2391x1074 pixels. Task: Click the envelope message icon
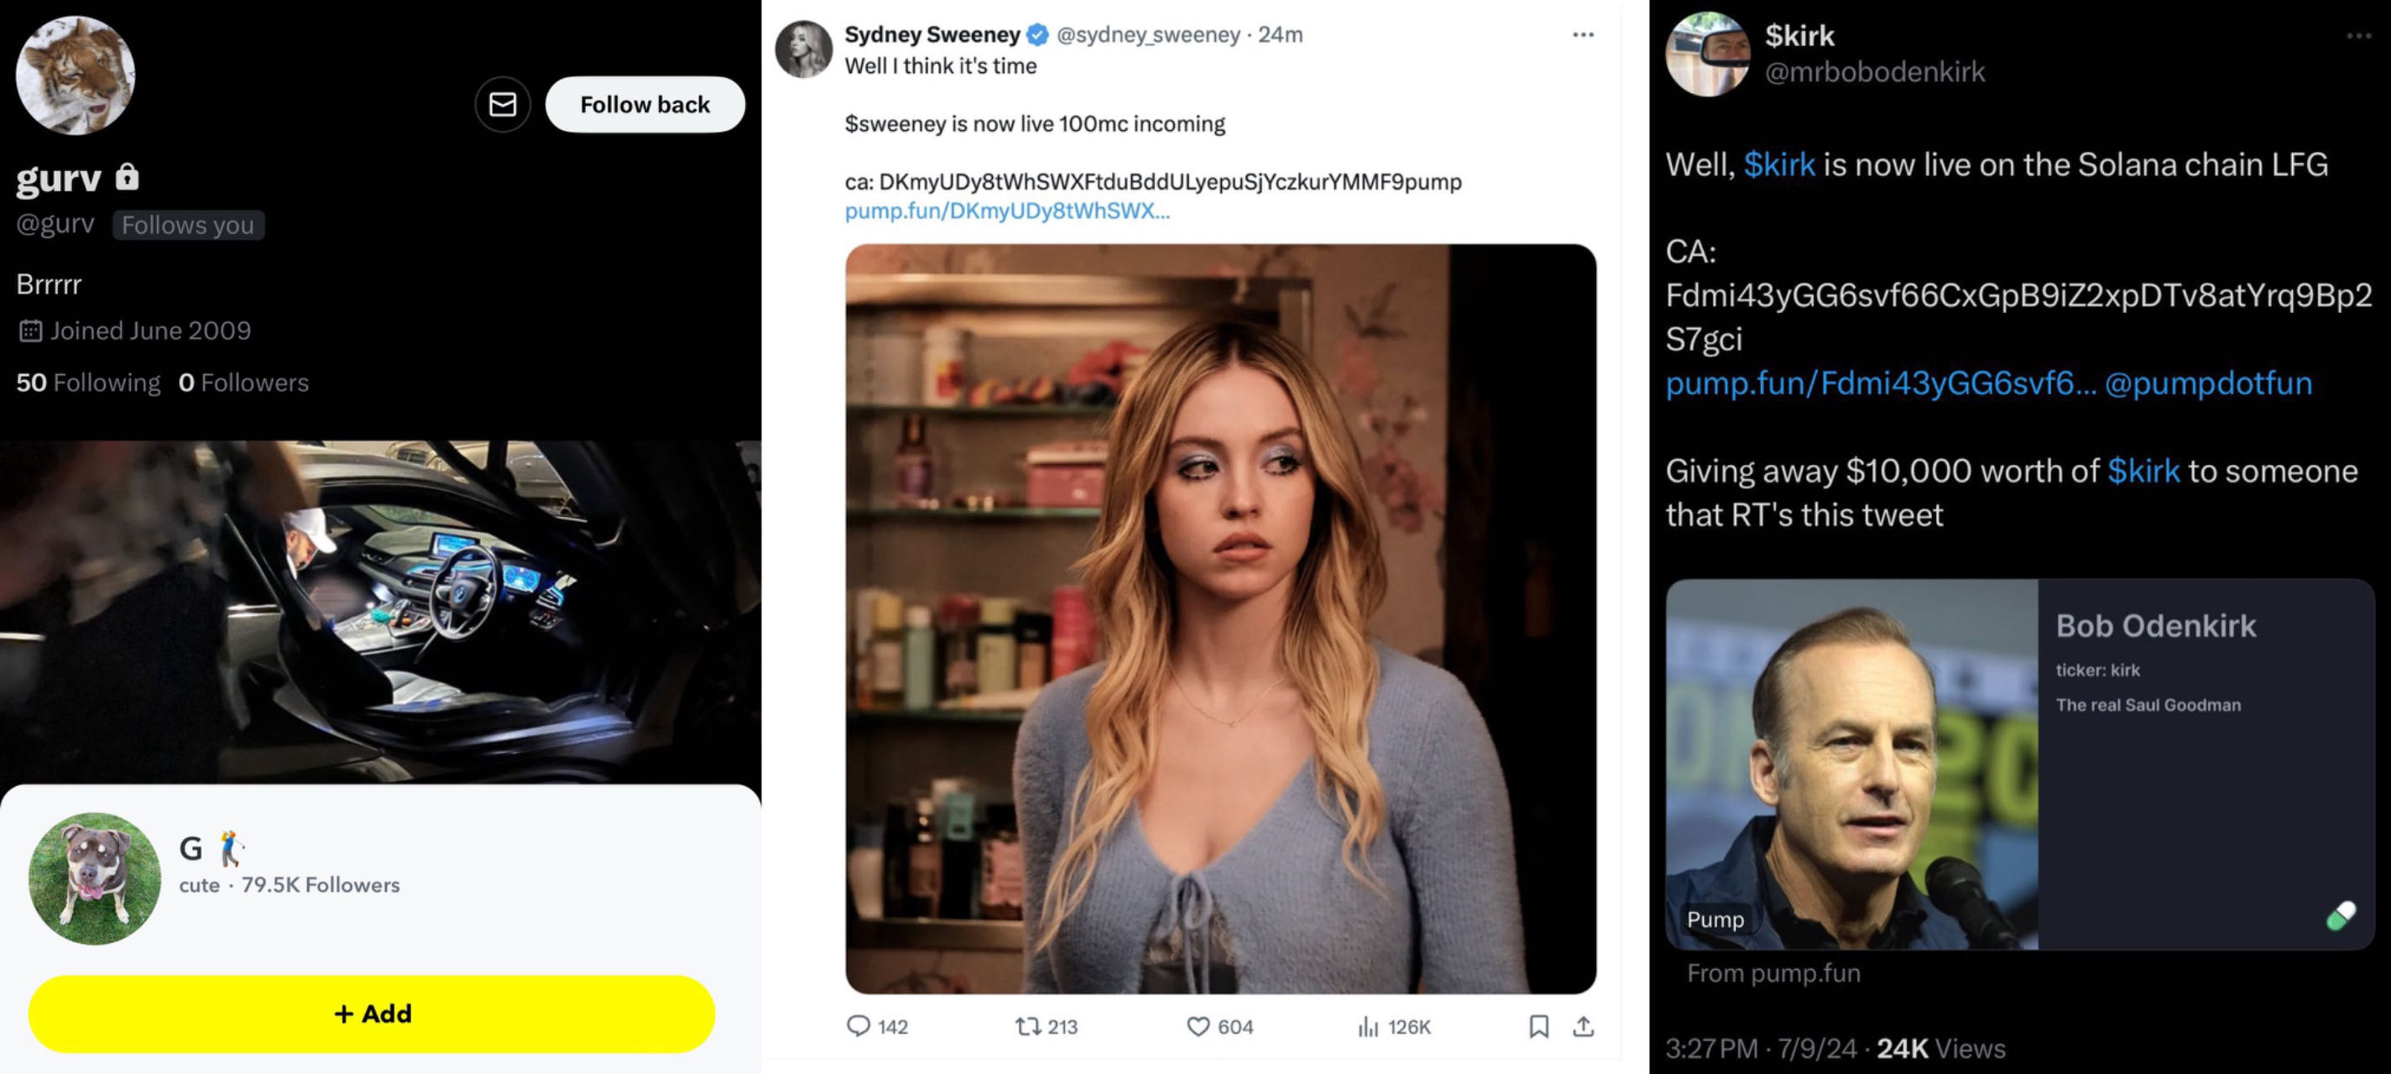(502, 104)
